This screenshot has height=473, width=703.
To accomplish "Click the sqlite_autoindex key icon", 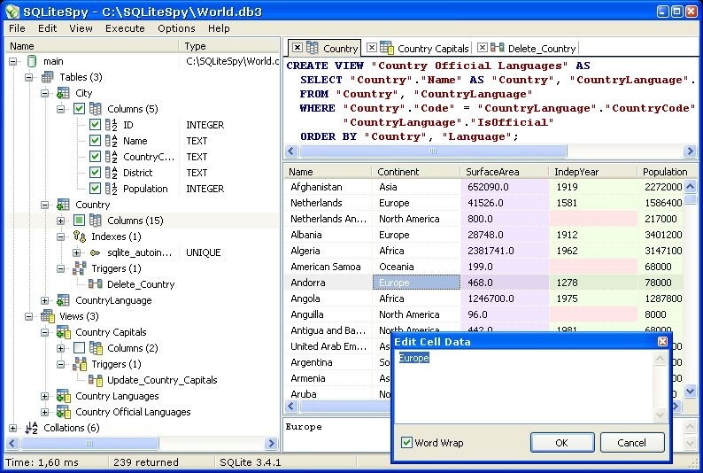I will pyautogui.click(x=95, y=252).
